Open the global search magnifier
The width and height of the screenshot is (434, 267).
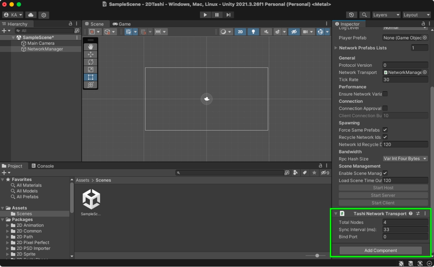(x=364, y=15)
